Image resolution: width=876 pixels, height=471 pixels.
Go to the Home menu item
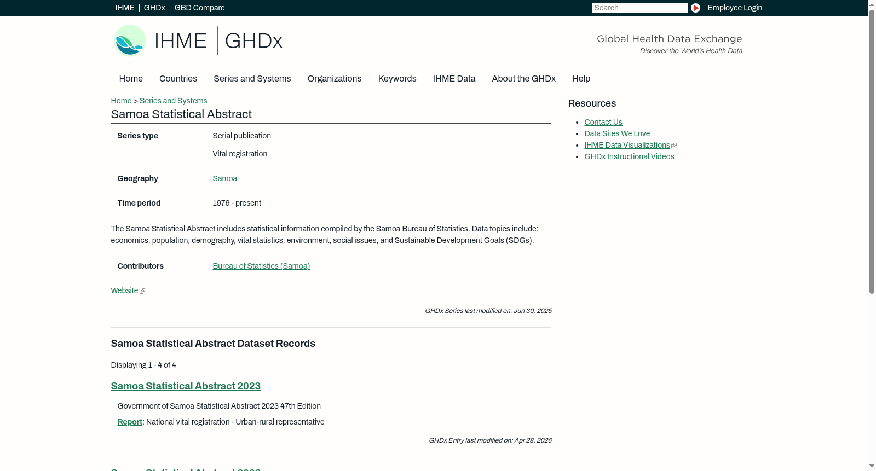point(131,78)
